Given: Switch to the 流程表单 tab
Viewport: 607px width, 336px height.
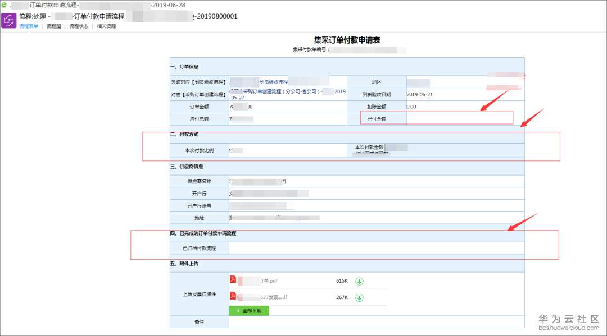Looking at the screenshot, I should click(29, 26).
